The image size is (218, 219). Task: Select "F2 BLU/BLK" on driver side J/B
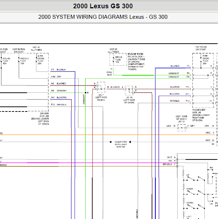pos(58,70)
